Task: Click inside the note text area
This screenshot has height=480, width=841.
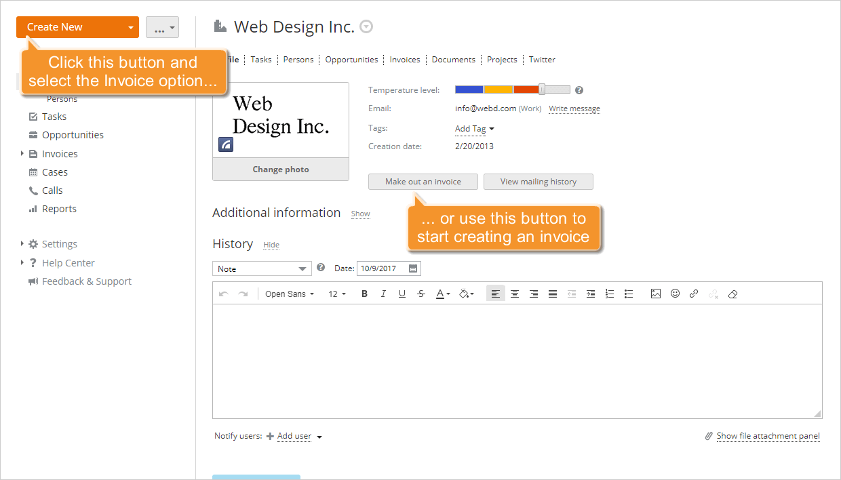Action: [515, 359]
